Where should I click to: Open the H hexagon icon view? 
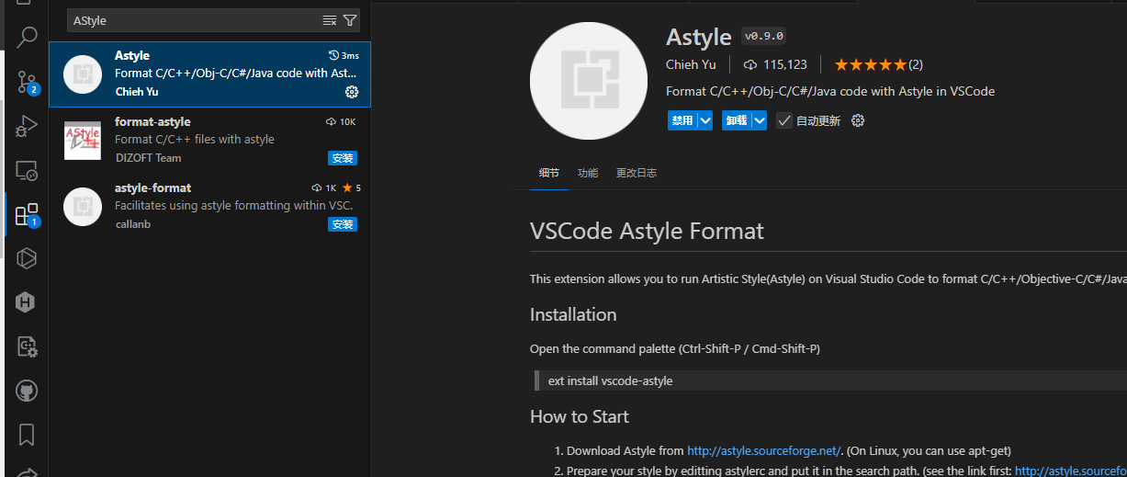pyautogui.click(x=27, y=302)
